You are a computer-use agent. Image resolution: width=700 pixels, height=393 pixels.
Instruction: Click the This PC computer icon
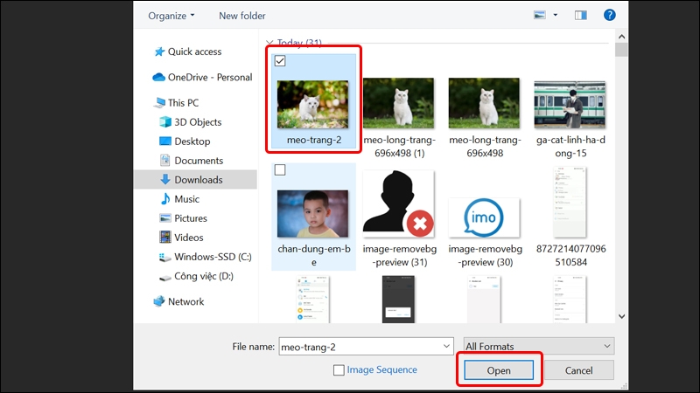159,103
